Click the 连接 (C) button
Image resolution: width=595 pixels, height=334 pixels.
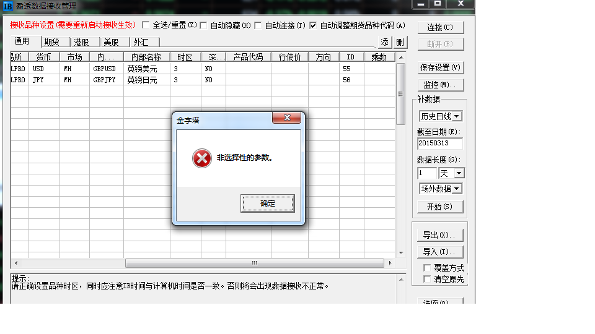[x=440, y=27]
